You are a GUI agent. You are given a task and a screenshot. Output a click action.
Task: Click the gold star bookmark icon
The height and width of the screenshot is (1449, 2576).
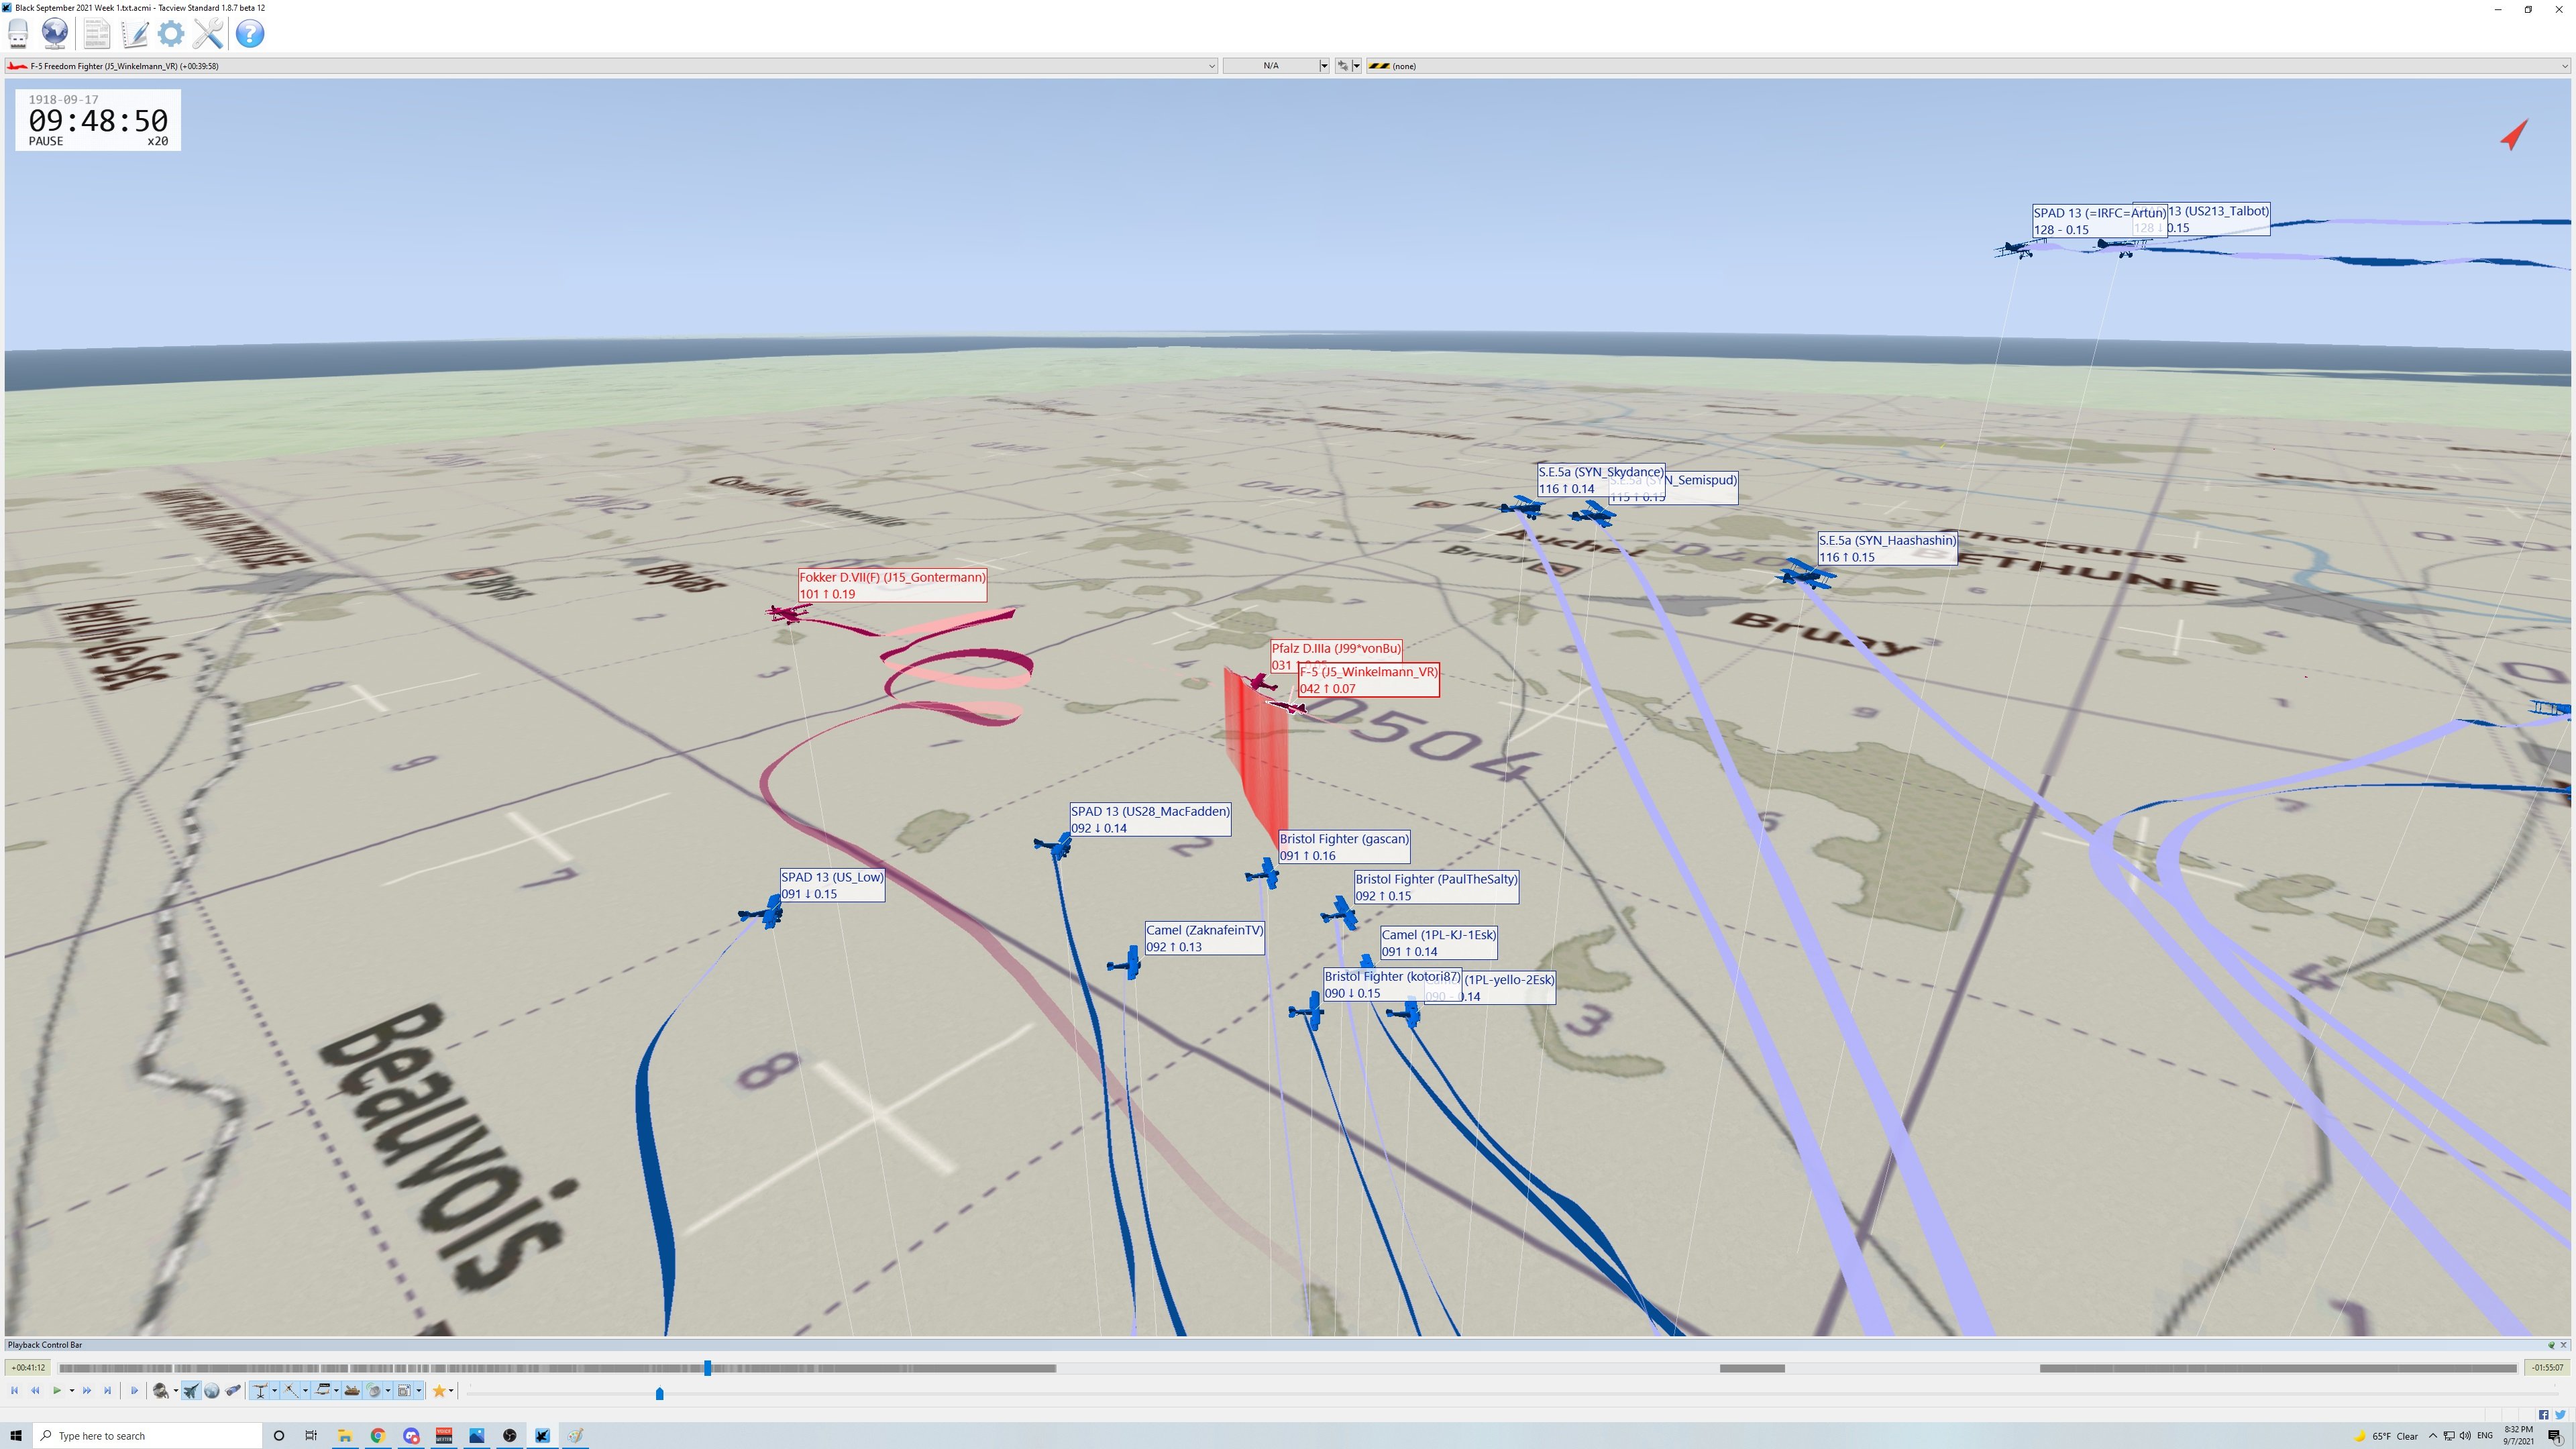click(438, 1390)
